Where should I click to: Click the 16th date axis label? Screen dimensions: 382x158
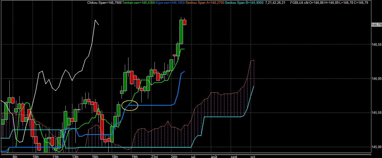pos(95,156)
